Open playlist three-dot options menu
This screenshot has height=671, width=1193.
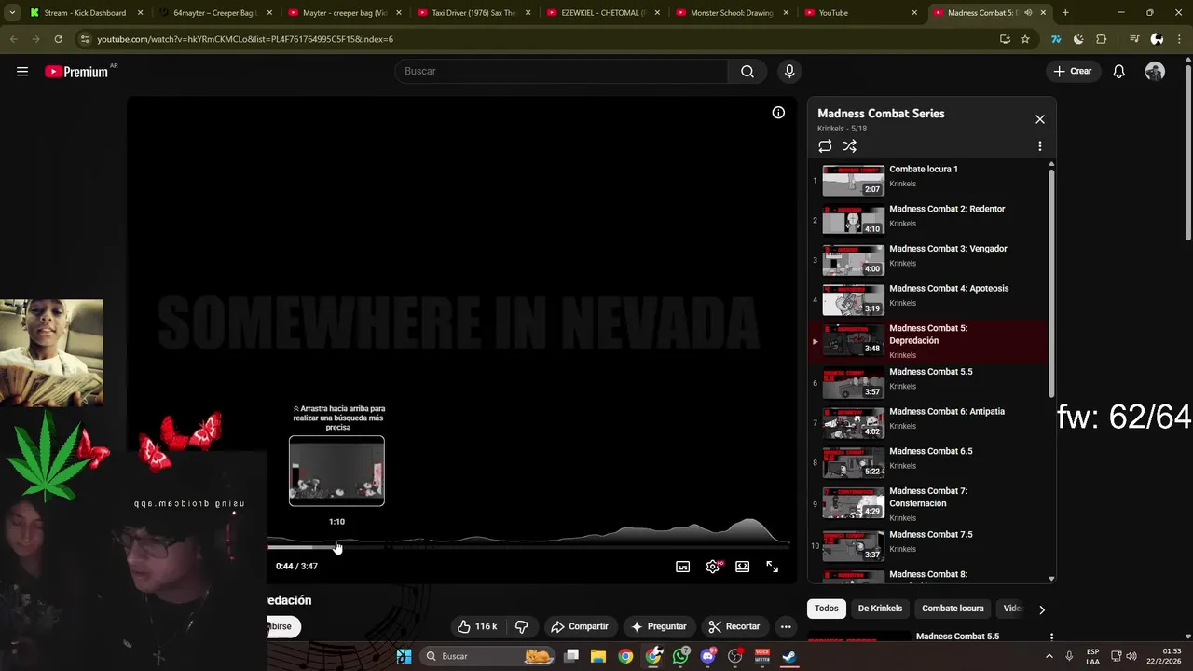[x=1040, y=146]
